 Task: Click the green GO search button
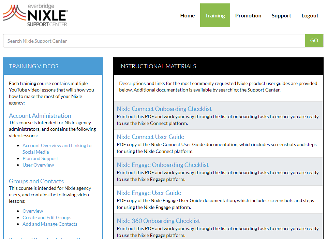coord(314,41)
